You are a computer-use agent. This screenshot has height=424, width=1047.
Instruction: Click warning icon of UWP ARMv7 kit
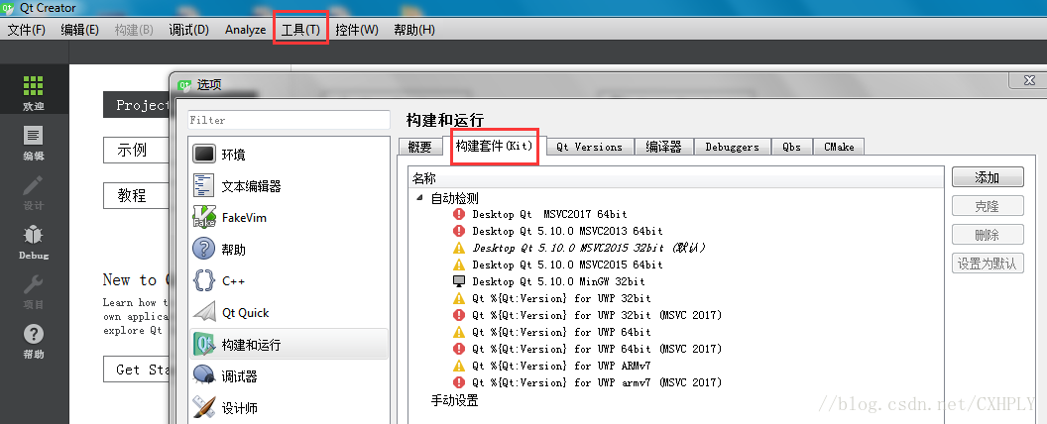[459, 366]
